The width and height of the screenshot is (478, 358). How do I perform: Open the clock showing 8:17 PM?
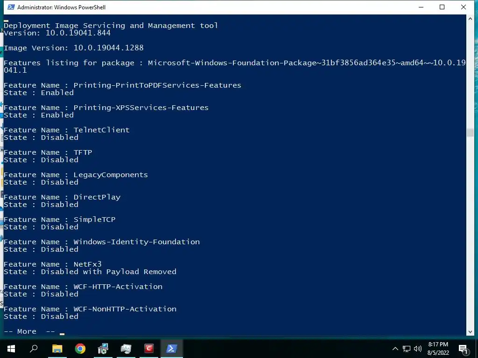tap(438, 344)
